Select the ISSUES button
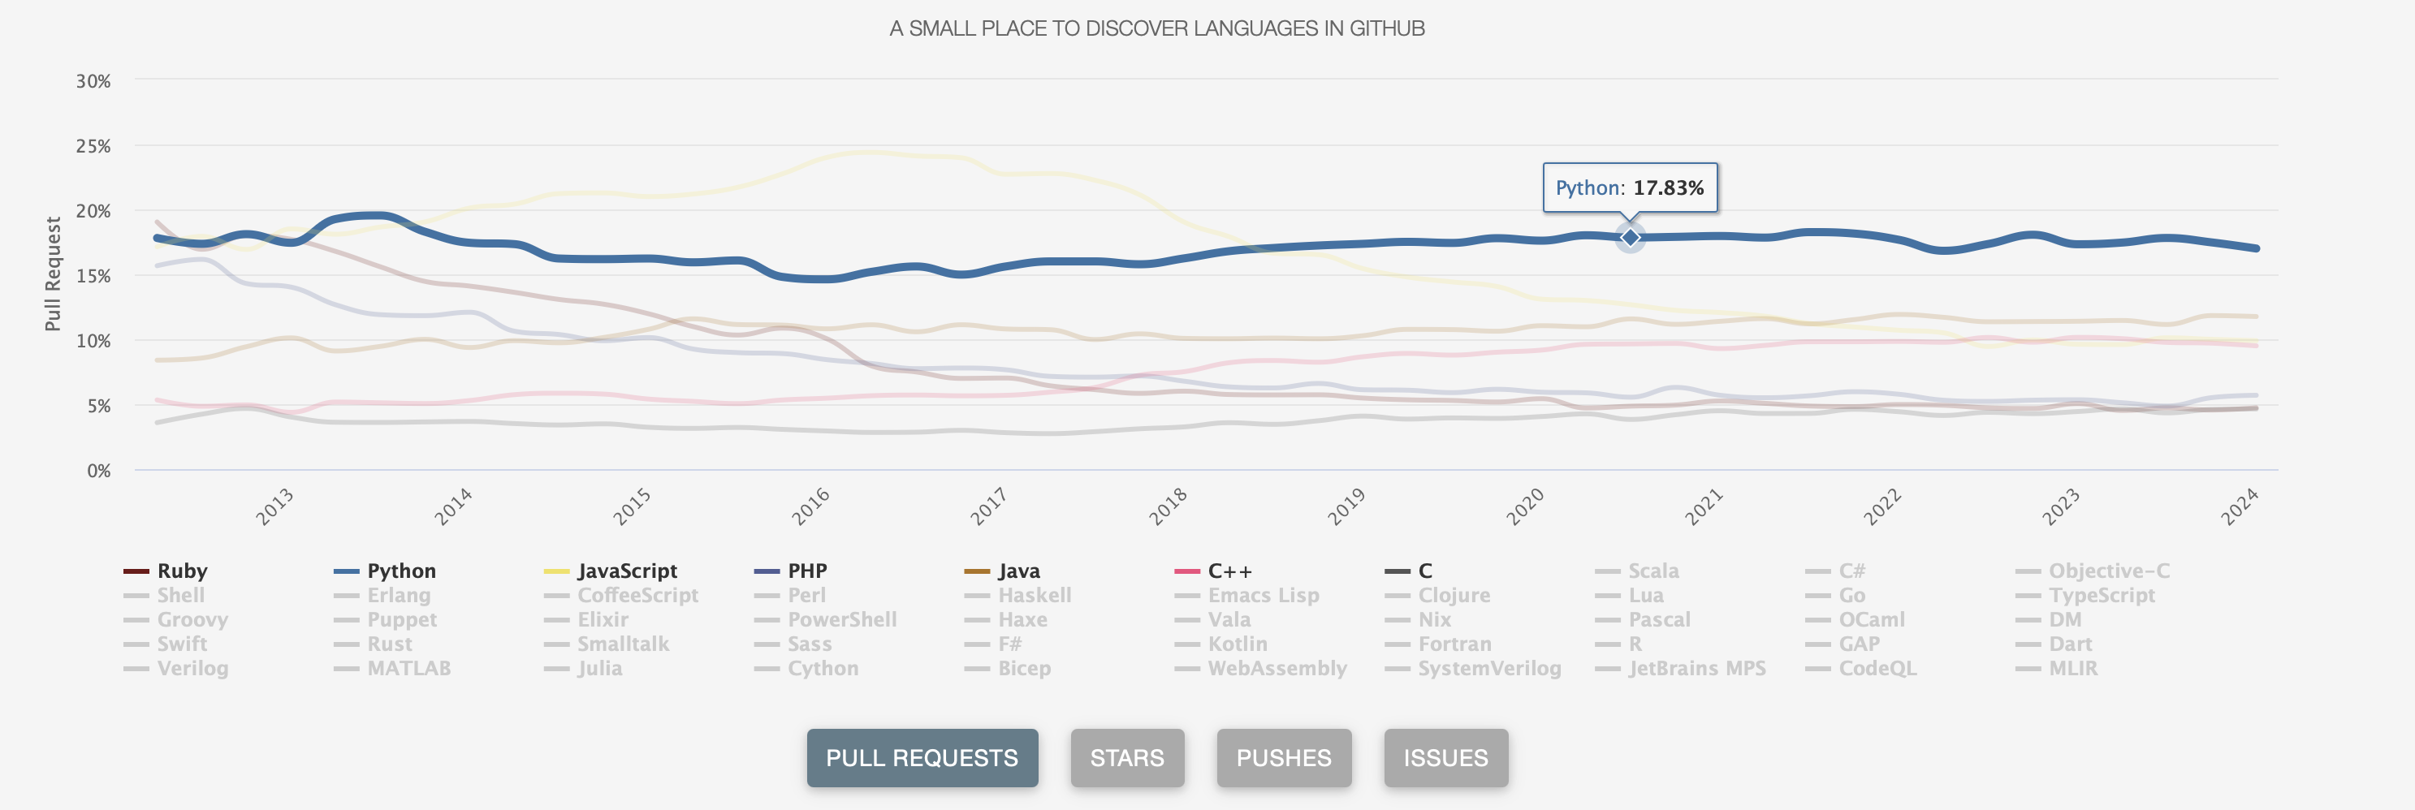Image resolution: width=2415 pixels, height=810 pixels. click(1445, 757)
